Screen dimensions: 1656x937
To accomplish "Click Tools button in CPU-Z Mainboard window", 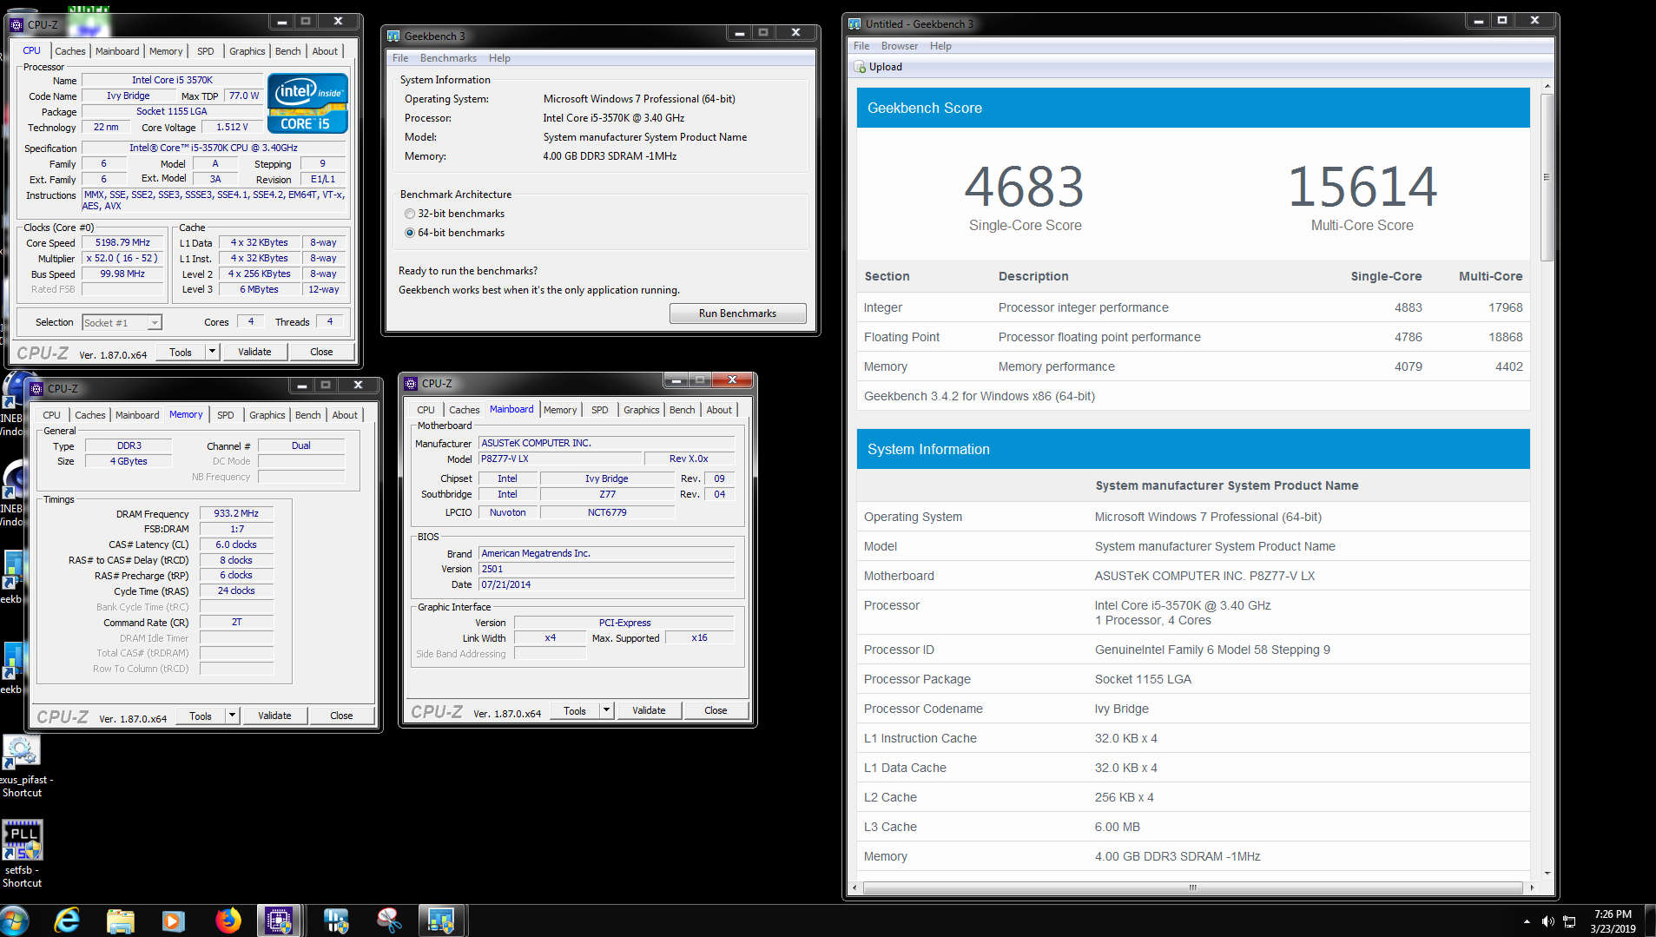I will coord(575,710).
